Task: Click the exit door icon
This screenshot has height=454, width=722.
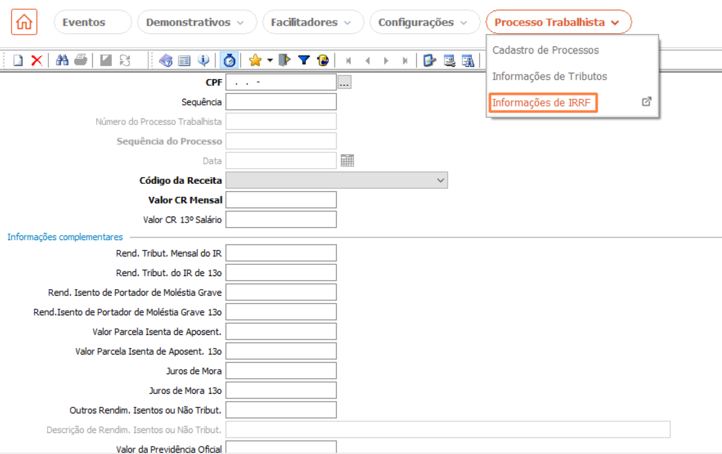Action: [x=285, y=60]
